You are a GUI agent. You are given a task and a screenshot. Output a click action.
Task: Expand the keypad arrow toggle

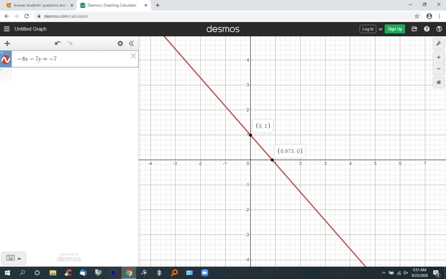tap(19, 259)
